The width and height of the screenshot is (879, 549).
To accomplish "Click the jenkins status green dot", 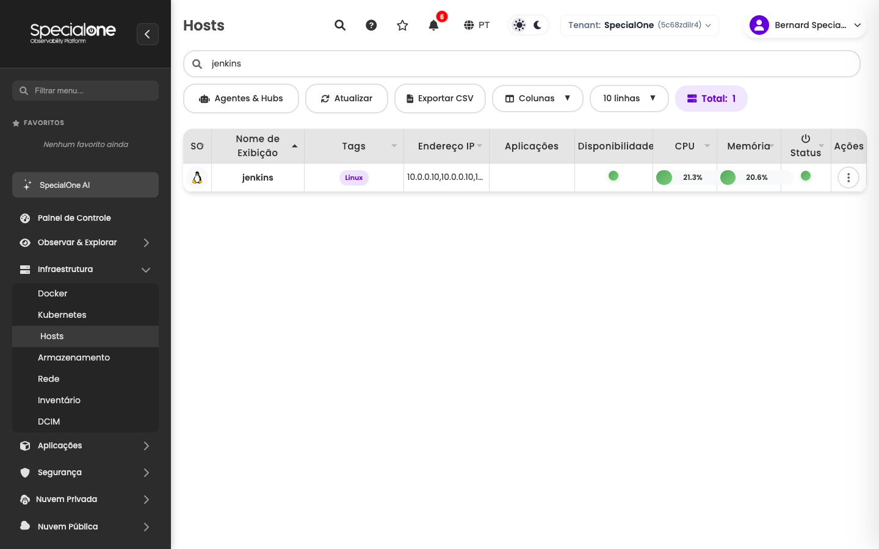I will [806, 176].
